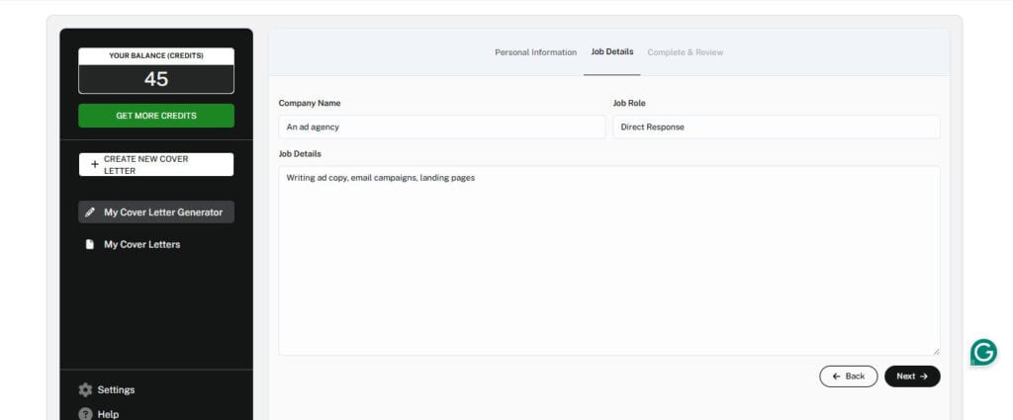Focus the Job Role input field
The image size is (1013, 420).
point(777,126)
